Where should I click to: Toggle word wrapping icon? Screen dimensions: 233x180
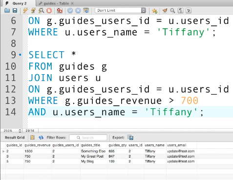coord(189,11)
